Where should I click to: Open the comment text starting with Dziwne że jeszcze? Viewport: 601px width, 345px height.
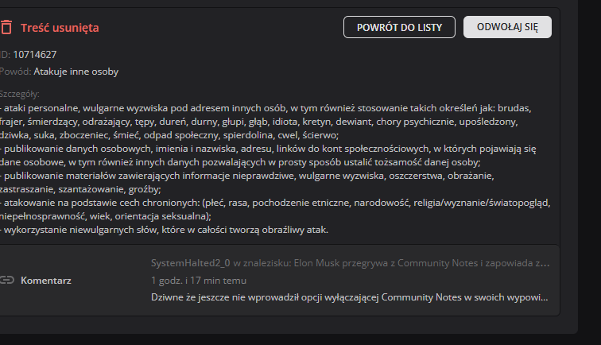(x=350, y=297)
